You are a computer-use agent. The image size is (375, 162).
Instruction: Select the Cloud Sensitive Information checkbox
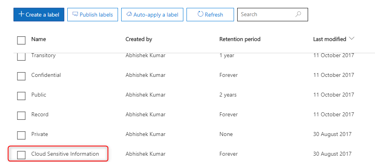tap(21, 155)
